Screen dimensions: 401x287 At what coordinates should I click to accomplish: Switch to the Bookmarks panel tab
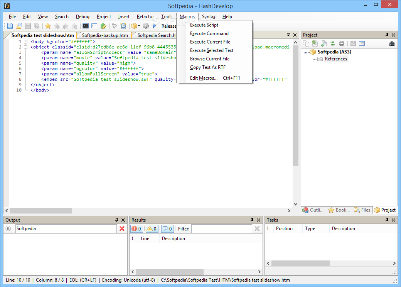click(339, 210)
